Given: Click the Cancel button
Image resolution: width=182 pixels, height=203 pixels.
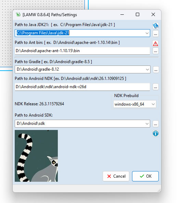Looking at the screenshot, I should pyautogui.click(x=116, y=176).
